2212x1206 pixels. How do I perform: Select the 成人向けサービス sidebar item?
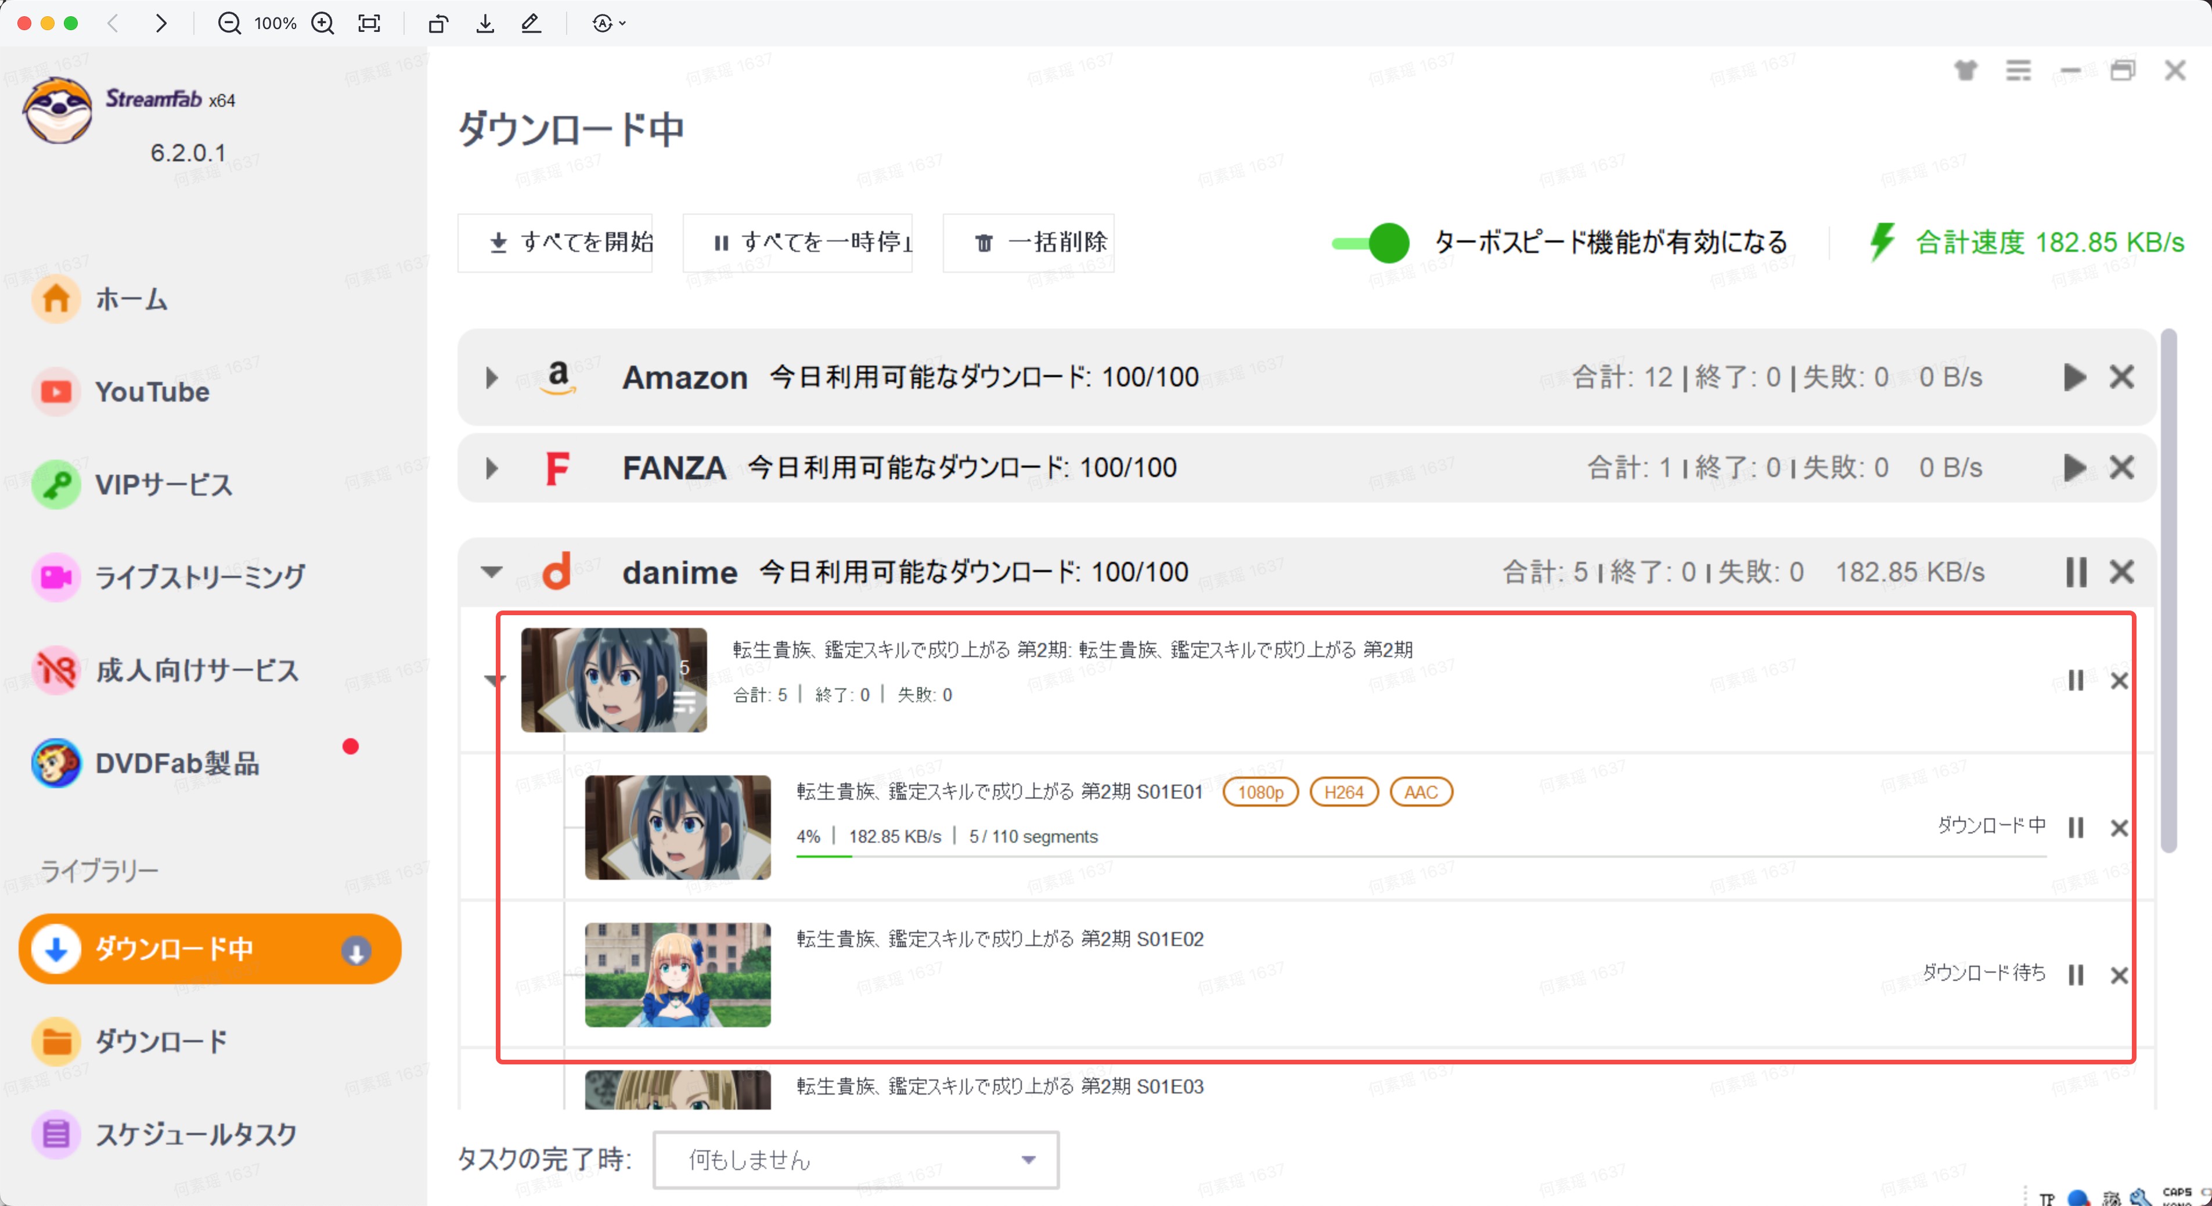[x=167, y=670]
